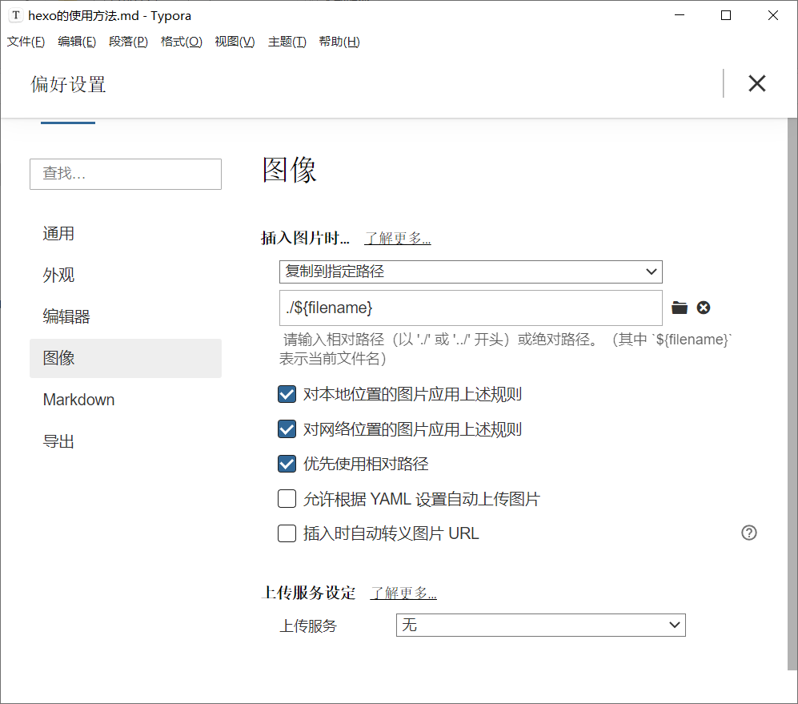Viewport: 798px width, 704px height.
Task: Enable auto upload by YAML setting
Action: click(x=287, y=499)
